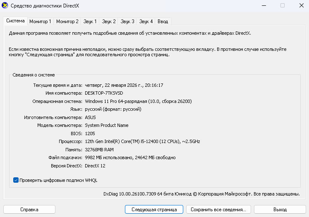Click Сохранить все сведения button

(x=218, y=209)
